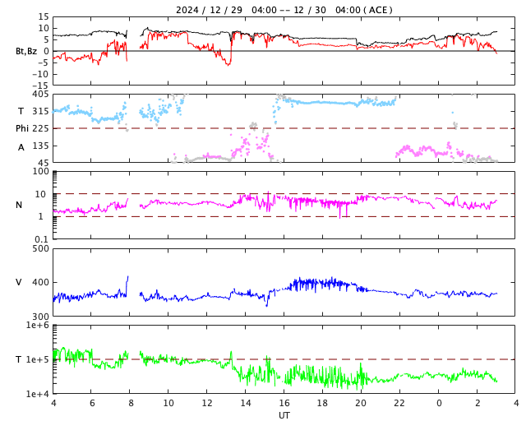Click the 'V' velocity panel label
This screenshot has height=421, width=526.
19,282
